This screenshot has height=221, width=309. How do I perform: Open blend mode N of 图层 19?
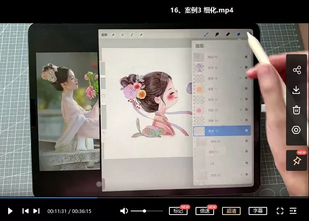241,67
